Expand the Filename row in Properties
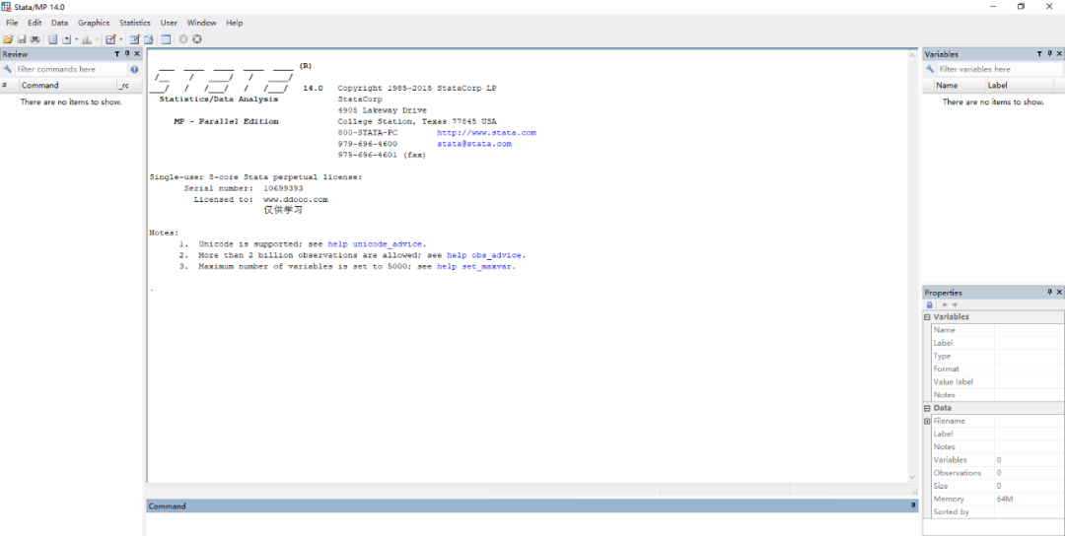The height and width of the screenshot is (536, 1065). (927, 421)
